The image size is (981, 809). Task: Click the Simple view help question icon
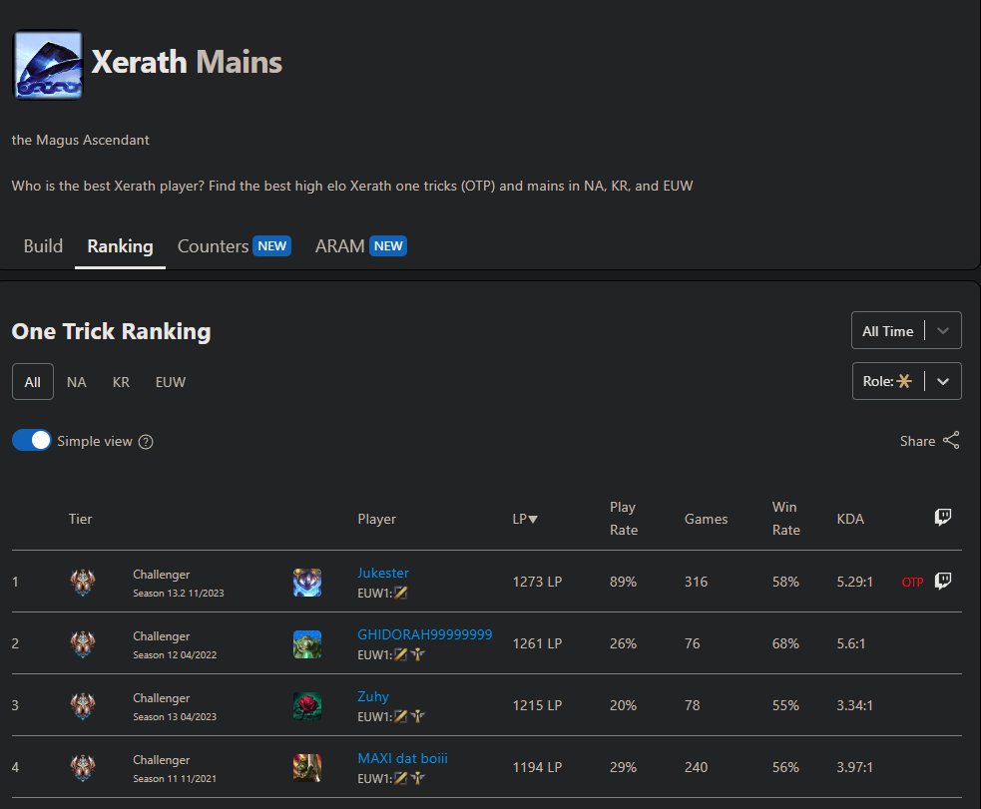click(x=146, y=442)
